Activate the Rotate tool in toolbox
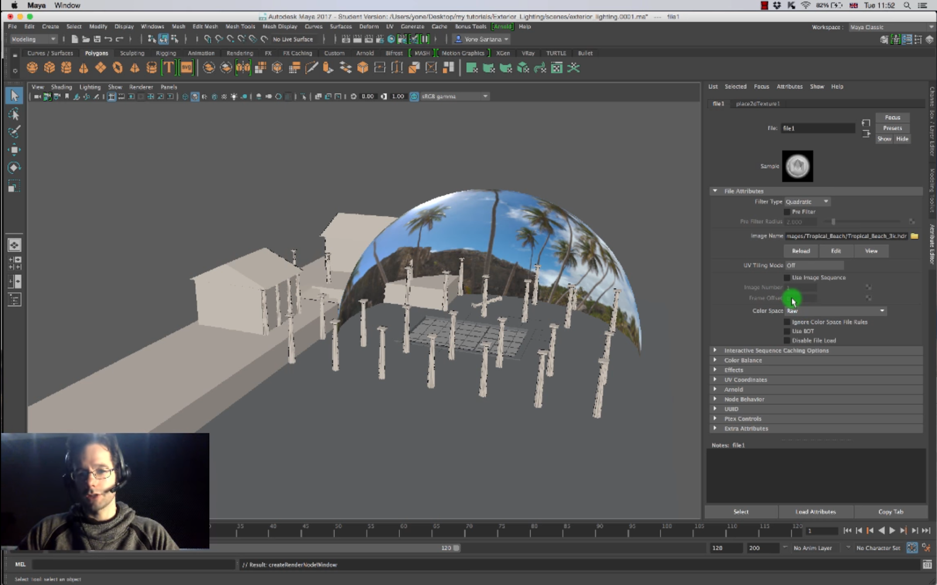The height and width of the screenshot is (585, 937). click(x=14, y=168)
